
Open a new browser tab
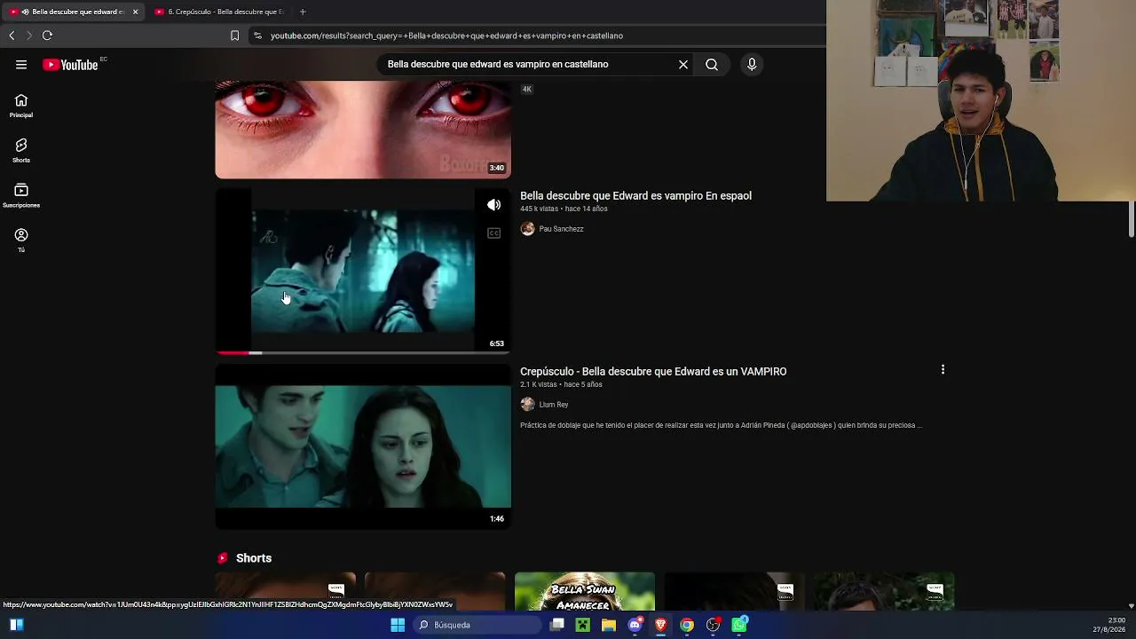pyautogui.click(x=303, y=12)
